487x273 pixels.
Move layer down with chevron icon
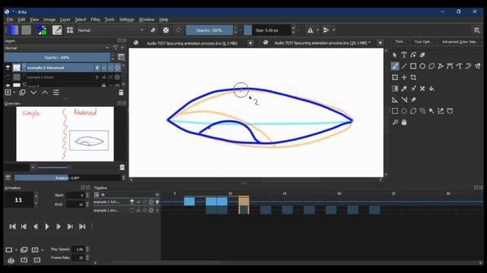(x=33, y=93)
